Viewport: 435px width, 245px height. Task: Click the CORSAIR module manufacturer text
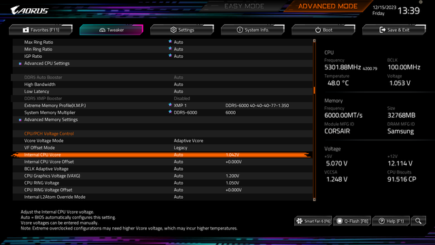pyautogui.click(x=337, y=131)
